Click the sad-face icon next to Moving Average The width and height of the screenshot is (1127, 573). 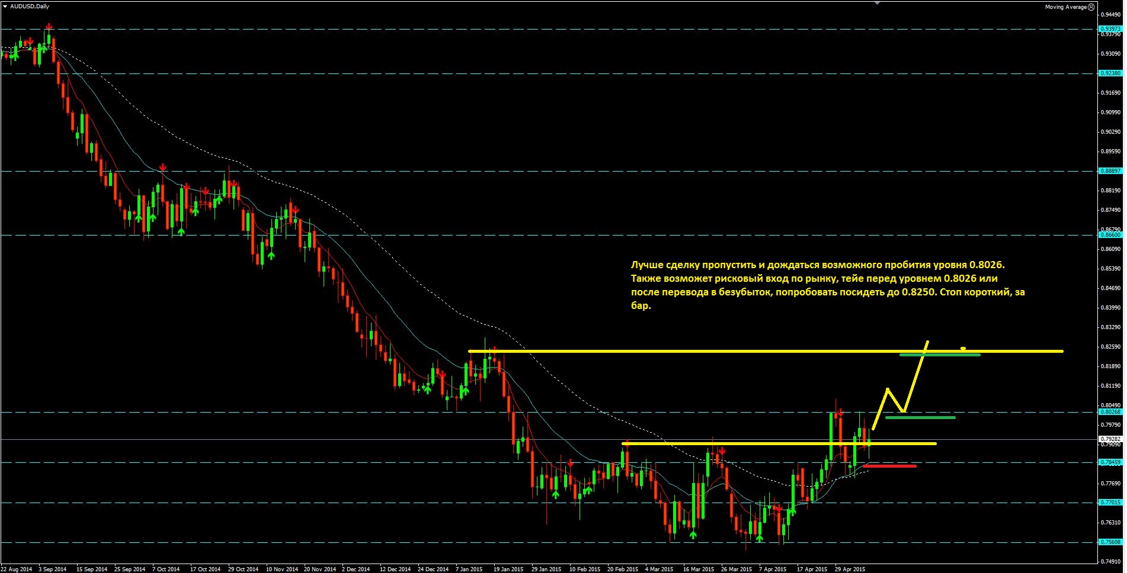pos(1091,7)
